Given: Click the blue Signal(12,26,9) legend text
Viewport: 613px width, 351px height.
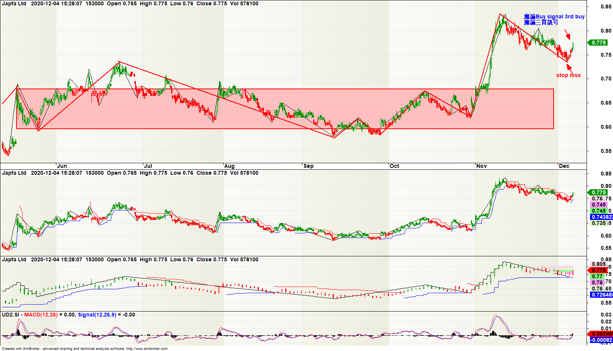Looking at the screenshot, I should (x=97, y=315).
